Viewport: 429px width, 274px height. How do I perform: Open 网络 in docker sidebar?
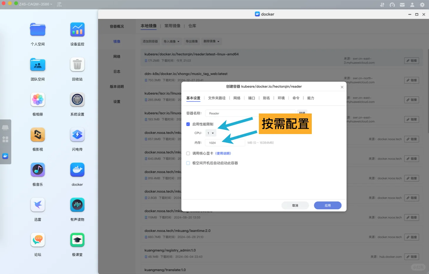coord(117,56)
